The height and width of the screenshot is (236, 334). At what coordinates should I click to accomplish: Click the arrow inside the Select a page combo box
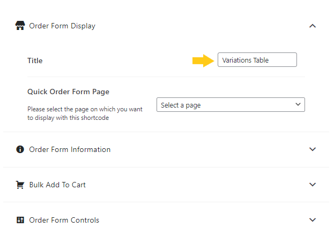(298, 104)
